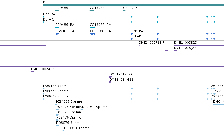Viewport: 224px width, 132px height.
Task: Select the SD10943.3prime EST glyph
Action: pyautogui.click(x=63, y=131)
